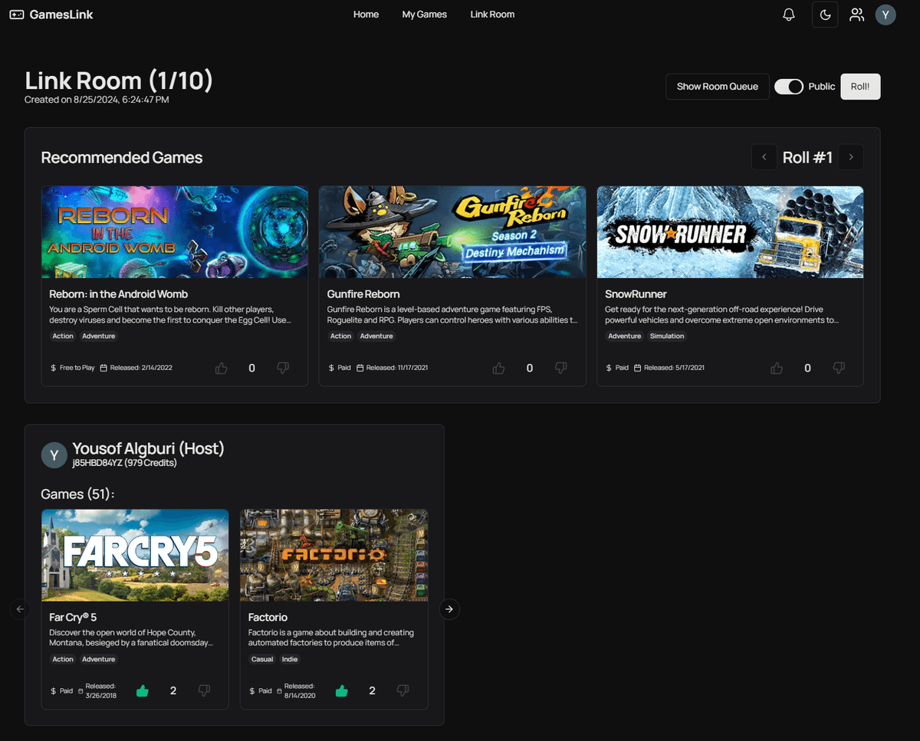Like Reborn: in the Android Womb
Image resolution: width=920 pixels, height=741 pixels.
[221, 368]
